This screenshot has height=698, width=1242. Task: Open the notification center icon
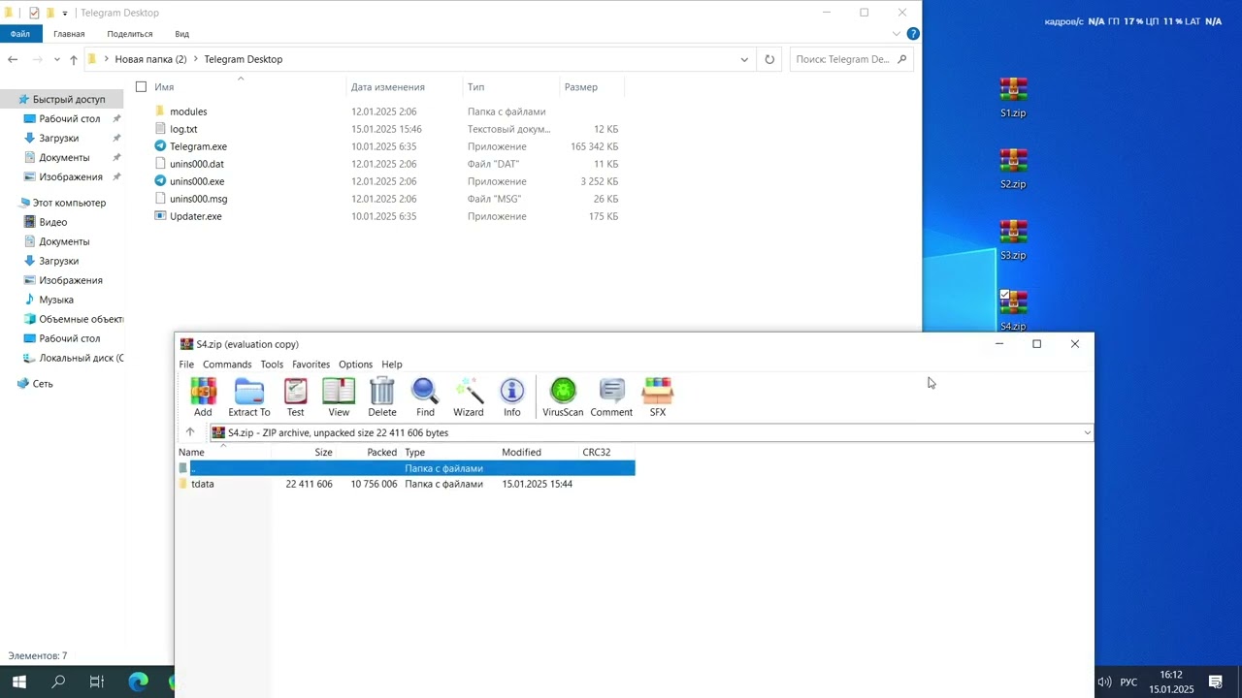(x=1215, y=682)
